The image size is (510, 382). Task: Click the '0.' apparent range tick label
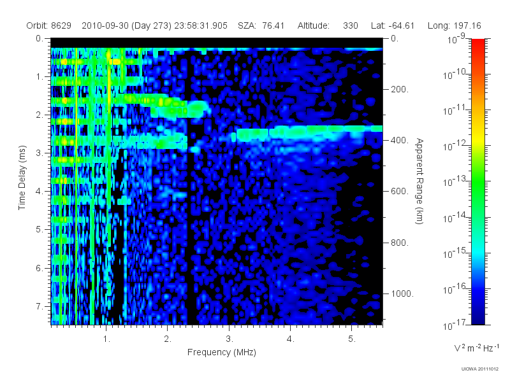coord(395,38)
